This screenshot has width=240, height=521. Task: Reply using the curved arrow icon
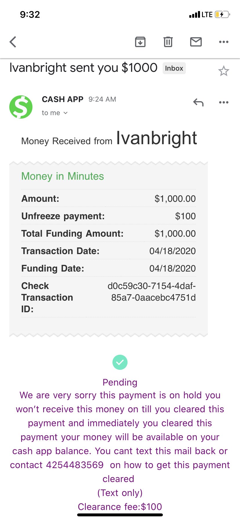pos(199,102)
